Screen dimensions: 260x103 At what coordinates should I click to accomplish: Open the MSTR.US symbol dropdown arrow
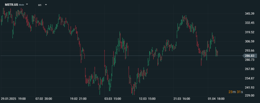27,5
